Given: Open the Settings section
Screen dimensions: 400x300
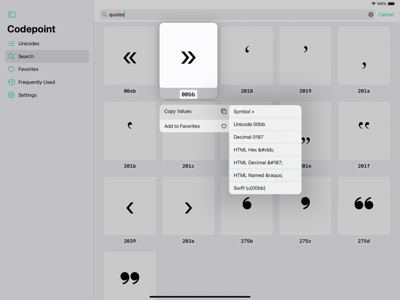Looking at the screenshot, I should click(47, 95).
